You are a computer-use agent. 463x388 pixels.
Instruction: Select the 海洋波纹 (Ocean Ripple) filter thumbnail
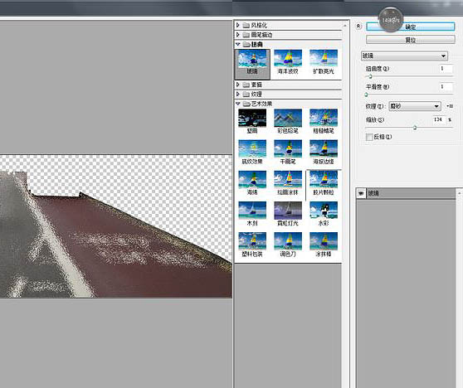click(288, 62)
